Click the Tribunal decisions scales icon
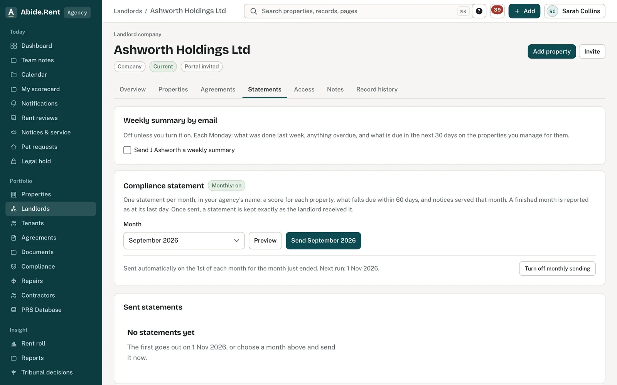This screenshot has width=617, height=385. click(13, 372)
